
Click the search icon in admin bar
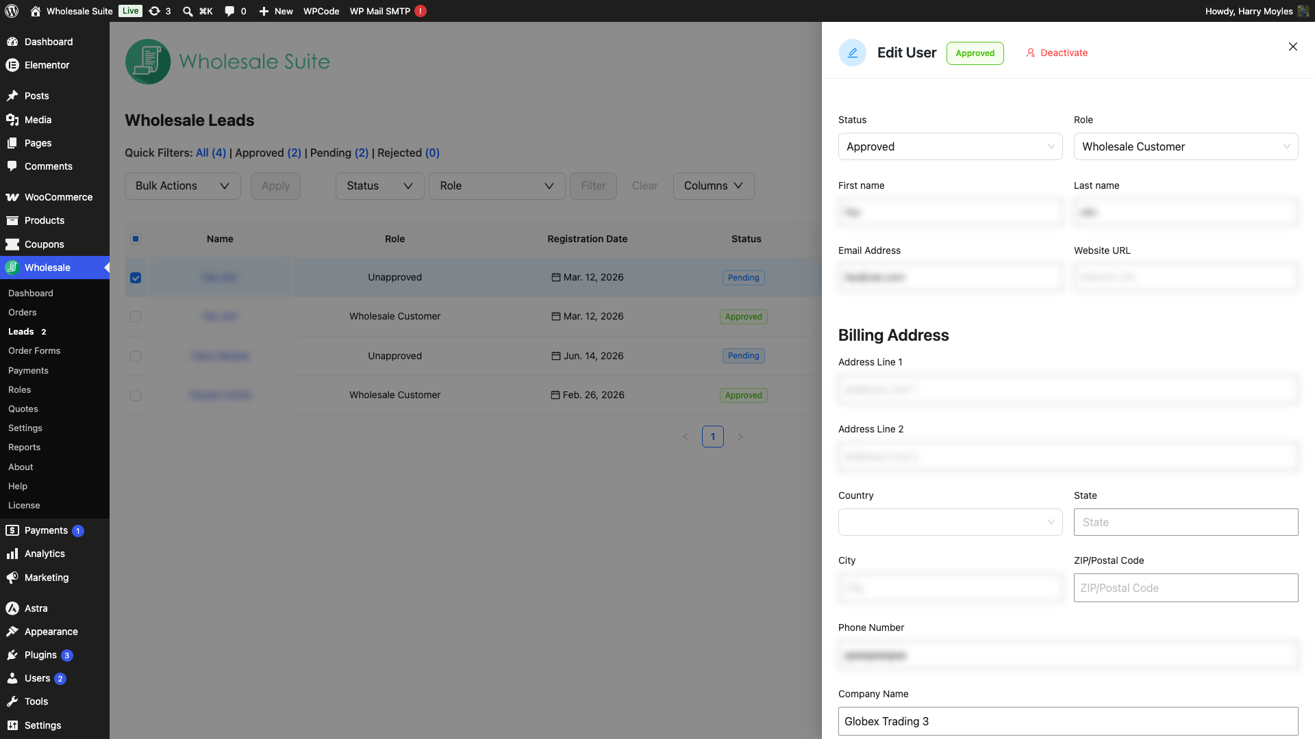click(188, 11)
